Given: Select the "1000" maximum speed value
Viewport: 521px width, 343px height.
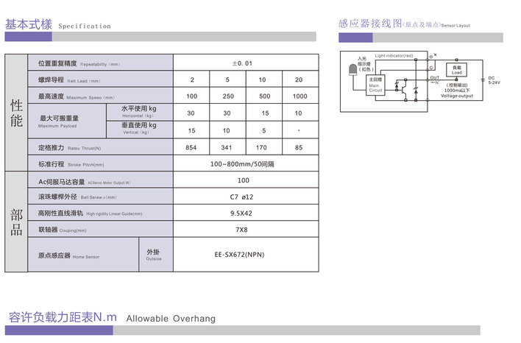Looking at the screenshot, I should pyautogui.click(x=300, y=96).
